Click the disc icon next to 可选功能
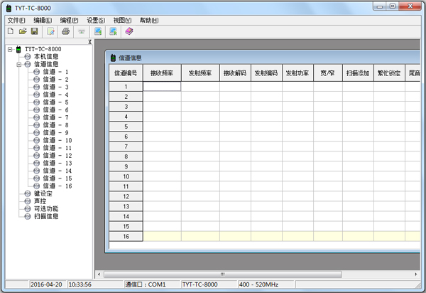This screenshot has width=426, height=293. click(28, 209)
